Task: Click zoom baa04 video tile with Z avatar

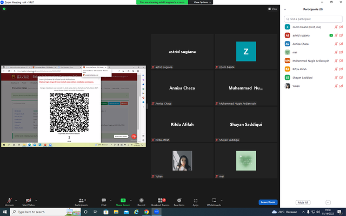Action: click(x=246, y=52)
